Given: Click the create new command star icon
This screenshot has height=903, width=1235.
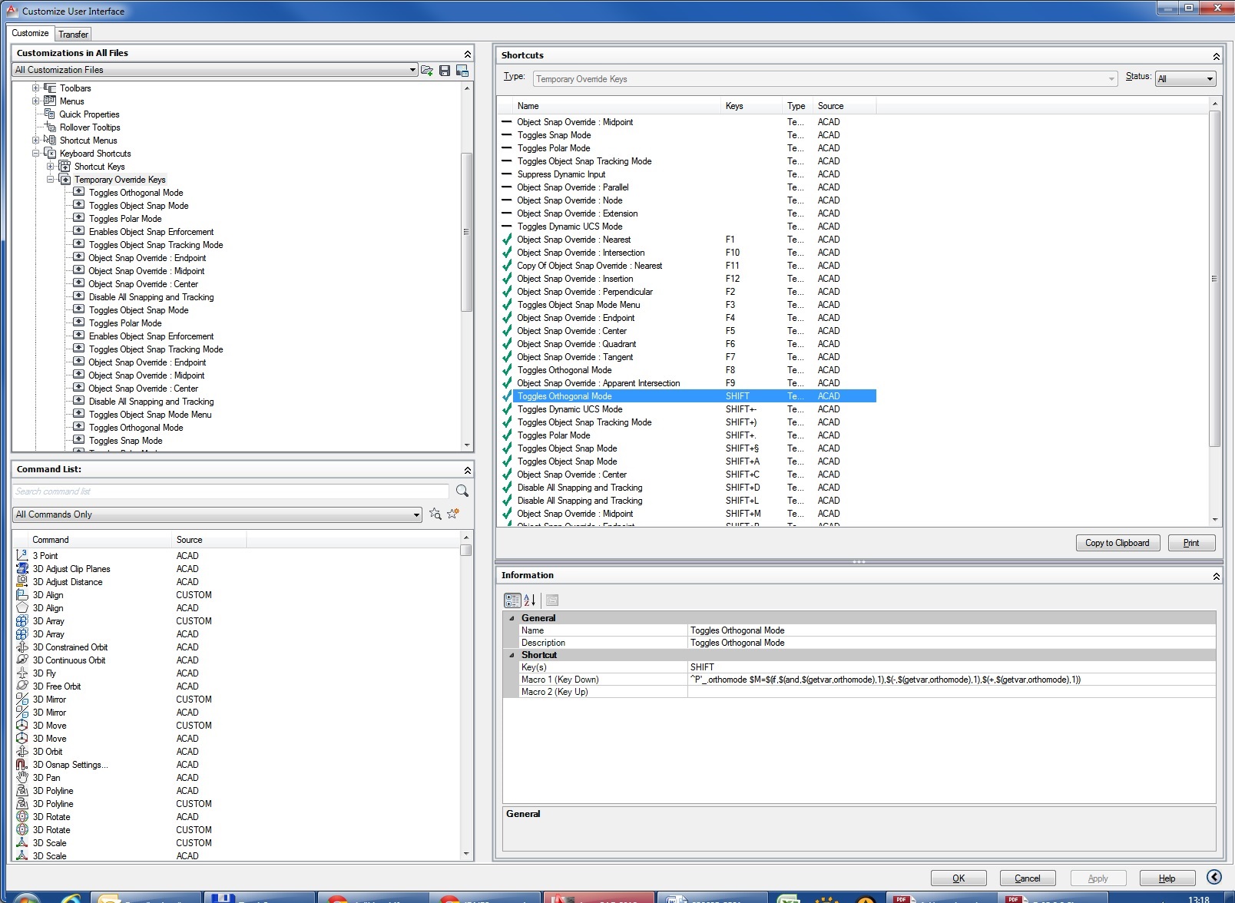Looking at the screenshot, I should pyautogui.click(x=453, y=514).
